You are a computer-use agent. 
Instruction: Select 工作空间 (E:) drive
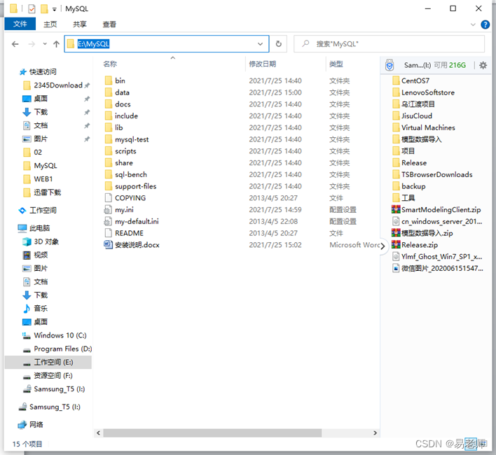(x=48, y=362)
